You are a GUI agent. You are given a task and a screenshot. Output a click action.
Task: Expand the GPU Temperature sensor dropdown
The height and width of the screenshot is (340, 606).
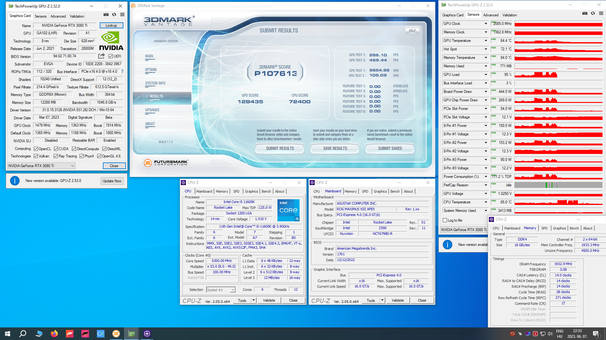click(486, 41)
